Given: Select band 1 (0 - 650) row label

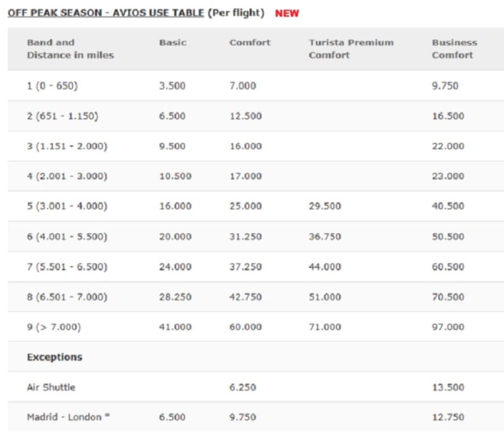Looking at the screenshot, I should point(52,86).
